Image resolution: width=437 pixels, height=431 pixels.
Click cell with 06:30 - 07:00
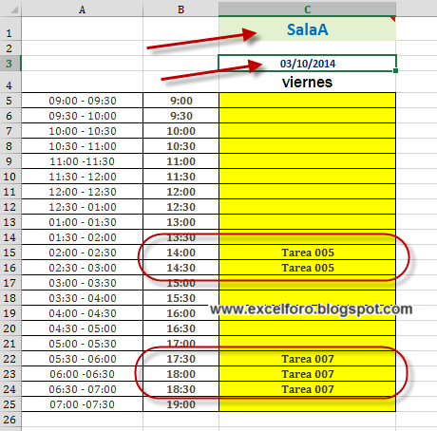83,389
